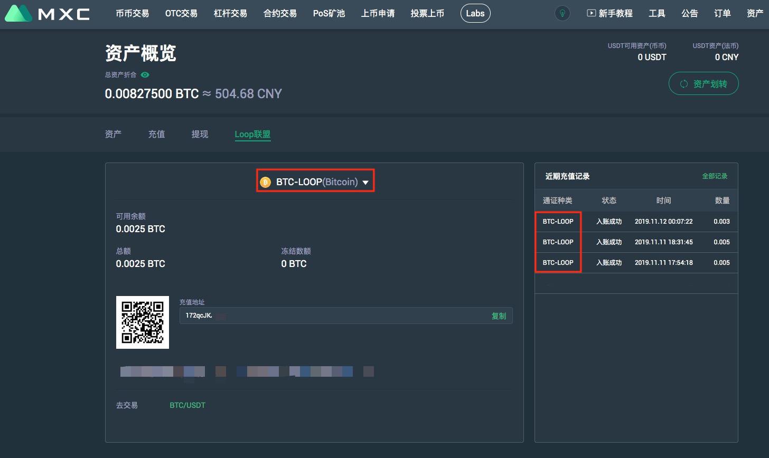Viewport: 769px width, 458px height.
Task: Open the 订单 menu
Action: pos(723,13)
